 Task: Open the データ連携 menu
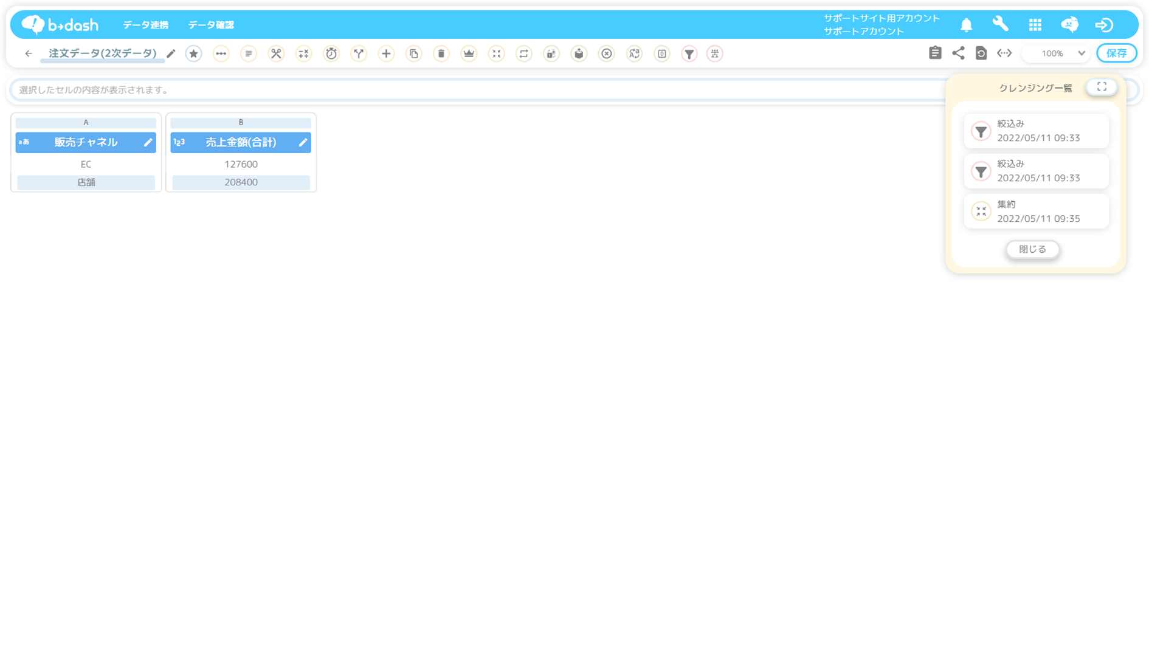pos(146,25)
